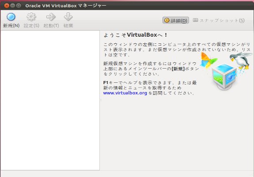
Task: Click the 設定(S) gear icon
Action: [31, 17]
